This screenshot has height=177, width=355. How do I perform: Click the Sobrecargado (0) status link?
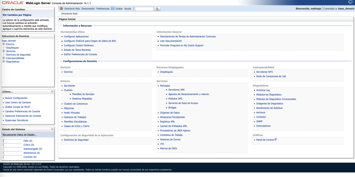pyautogui.click(x=33, y=149)
